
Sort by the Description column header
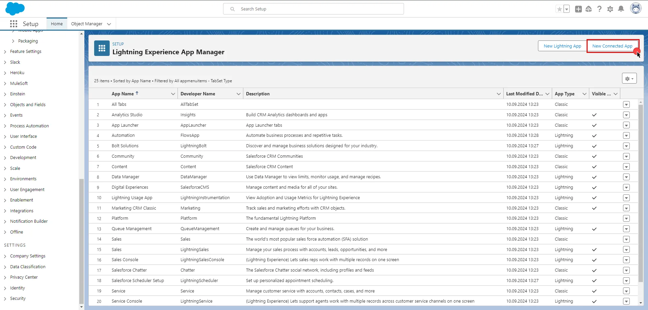[x=258, y=94]
